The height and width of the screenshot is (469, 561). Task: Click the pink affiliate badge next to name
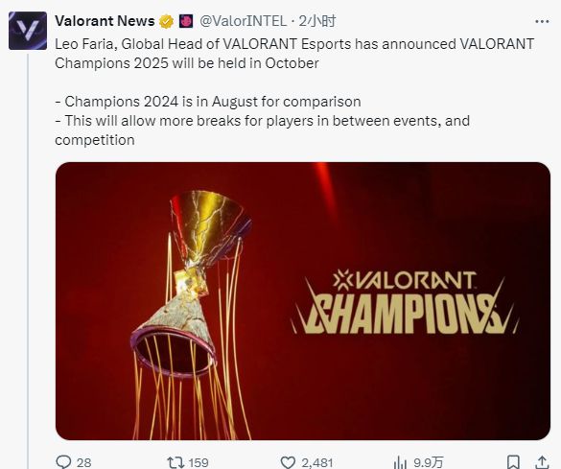tap(185, 21)
